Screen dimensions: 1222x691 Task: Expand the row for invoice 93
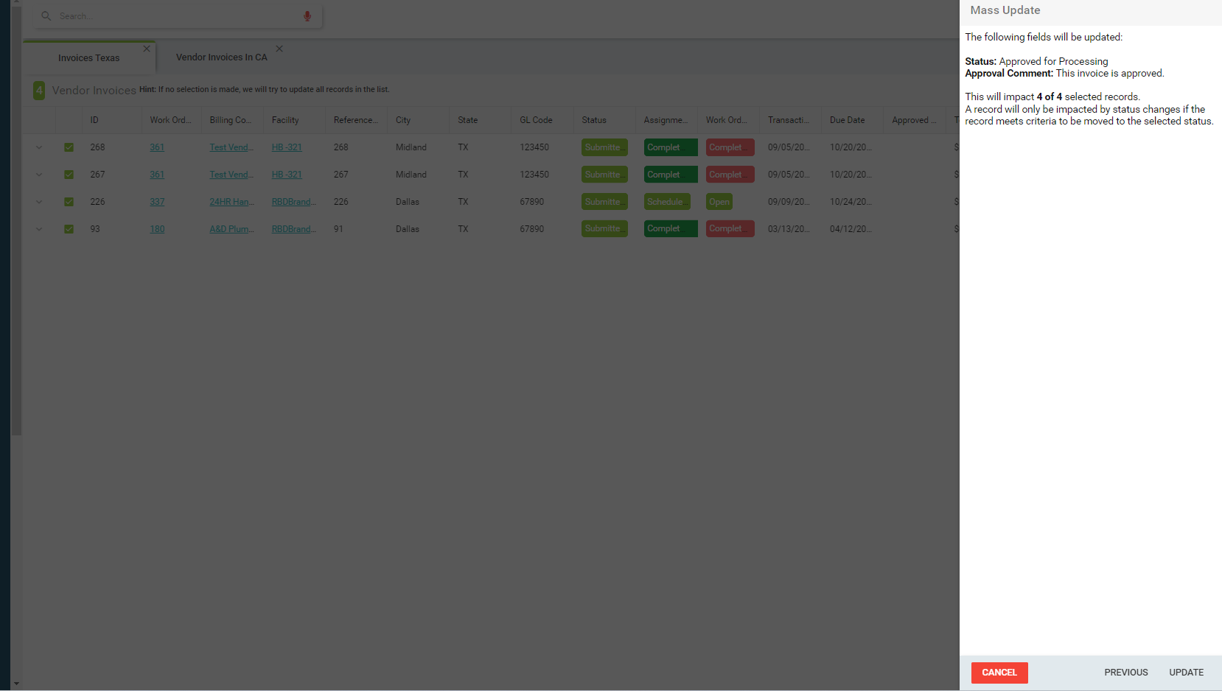[x=39, y=229]
